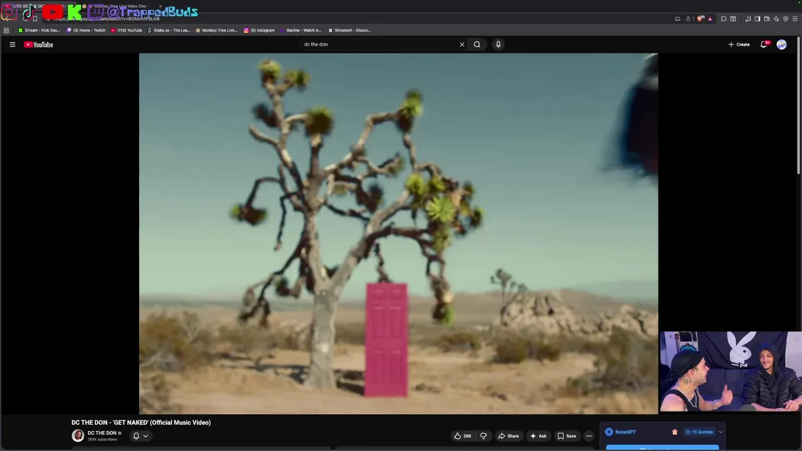Save video to a playlist

click(x=566, y=436)
